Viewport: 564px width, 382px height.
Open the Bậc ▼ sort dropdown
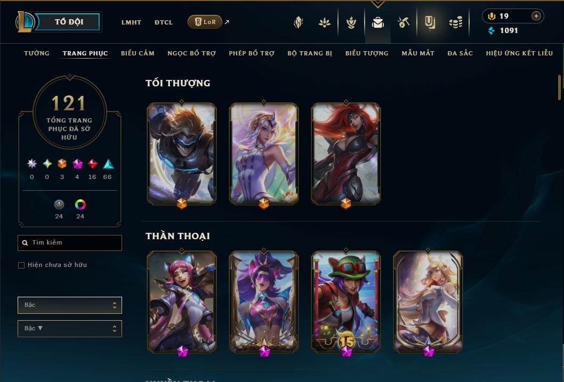point(70,328)
